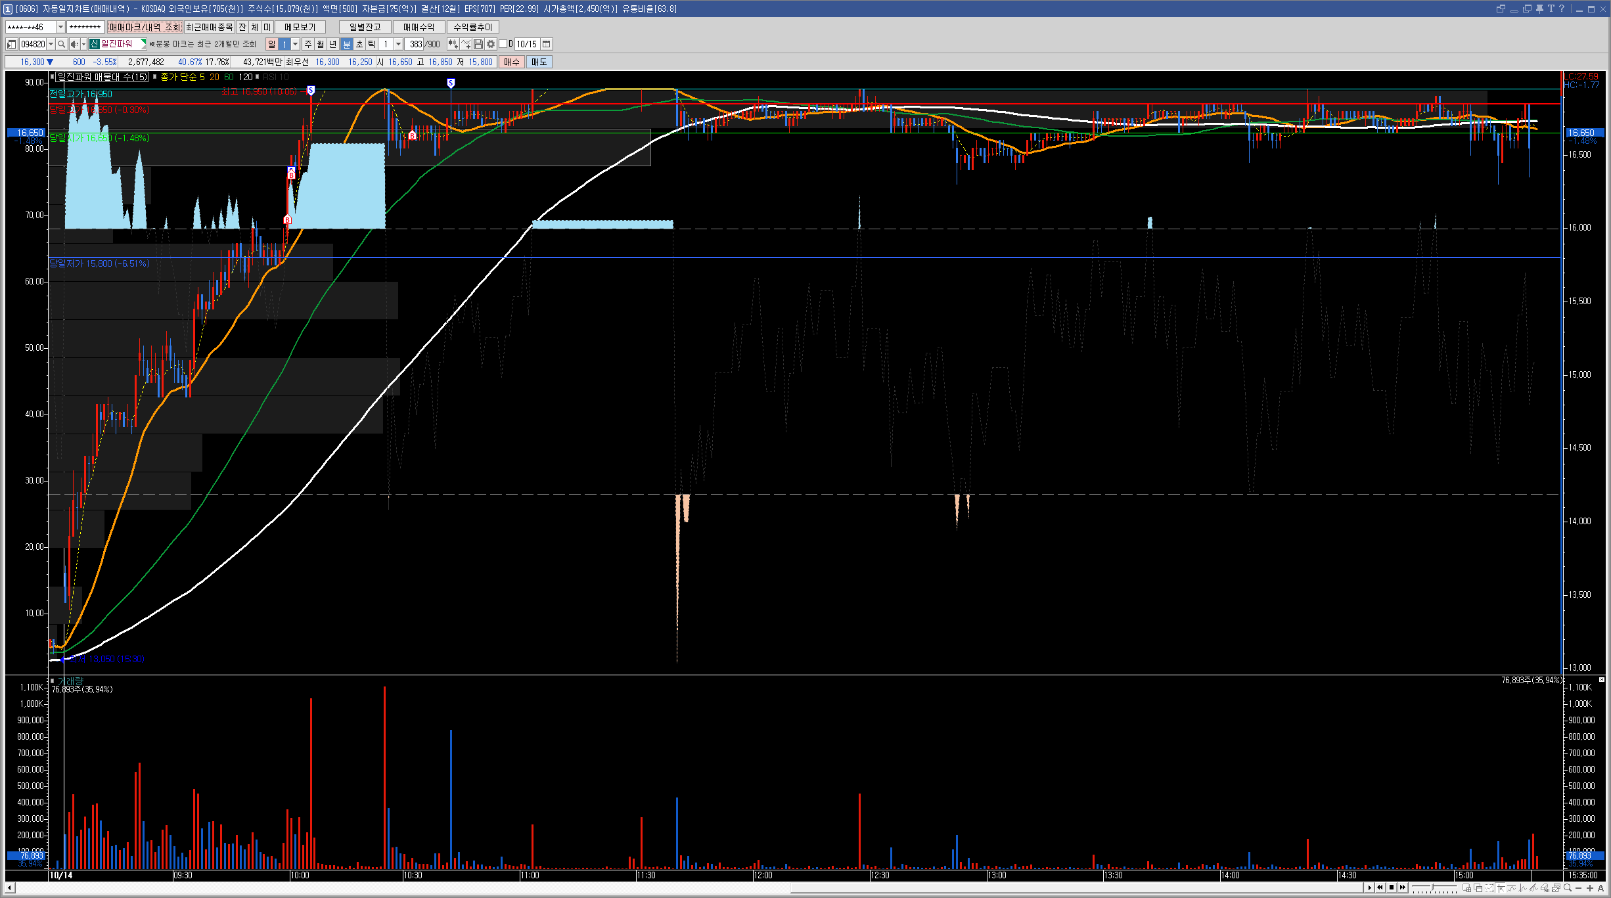Click the speaker sound icon
This screenshot has height=898, width=1611.
(x=74, y=44)
